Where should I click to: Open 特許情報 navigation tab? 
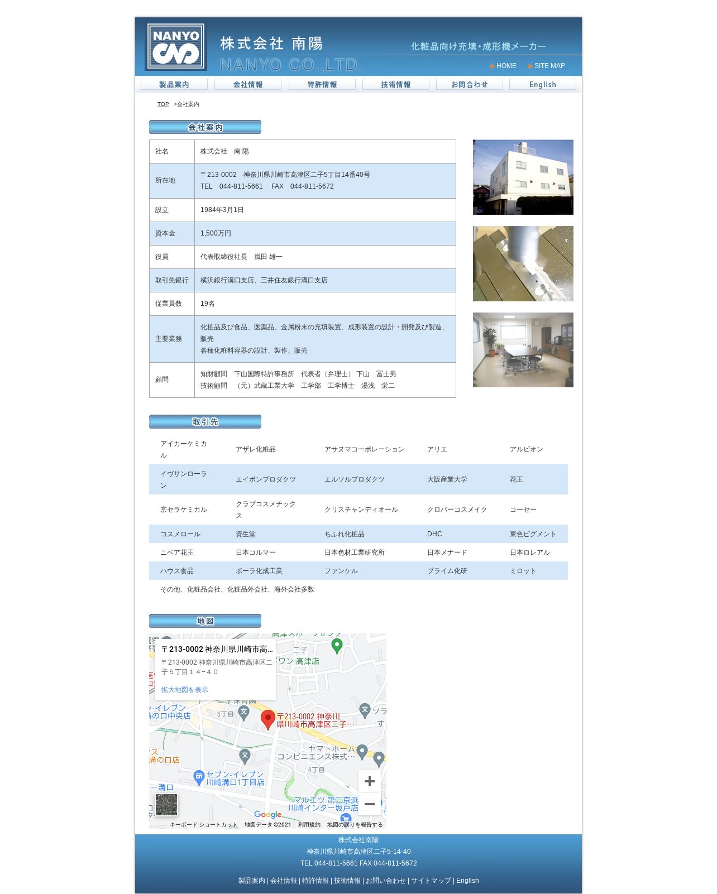[322, 84]
